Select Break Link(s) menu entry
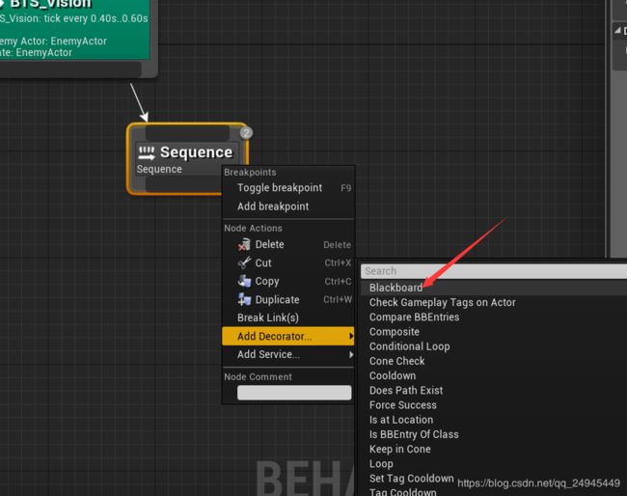The image size is (627, 496). pos(288,317)
